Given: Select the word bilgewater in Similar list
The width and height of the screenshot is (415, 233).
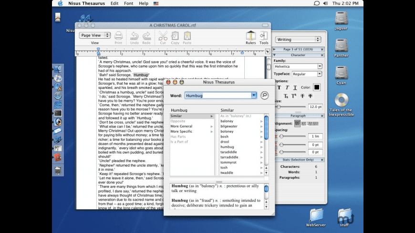Looking at the screenshot, I should (228, 126).
